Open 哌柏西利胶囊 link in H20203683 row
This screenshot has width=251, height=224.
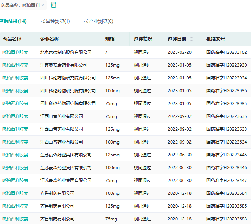[16, 219]
